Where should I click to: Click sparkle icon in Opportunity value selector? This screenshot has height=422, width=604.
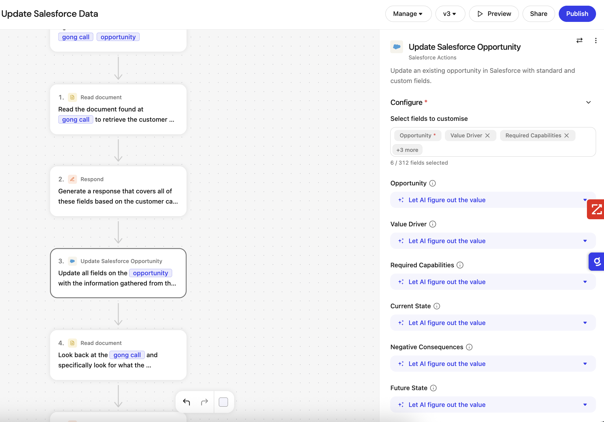[x=401, y=200]
